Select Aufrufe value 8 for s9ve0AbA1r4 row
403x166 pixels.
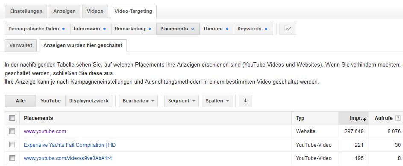[x=399, y=158]
